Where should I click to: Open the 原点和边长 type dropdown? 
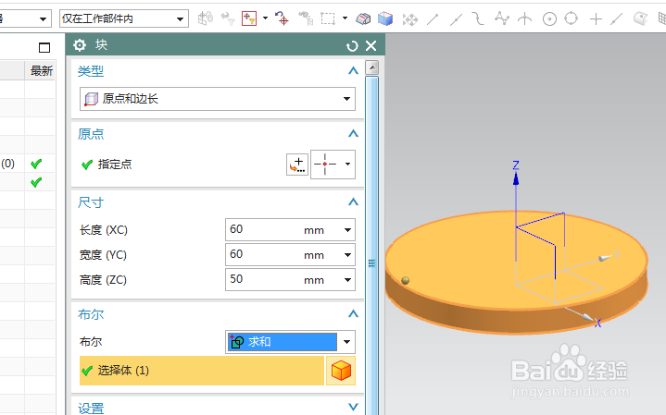pos(218,99)
